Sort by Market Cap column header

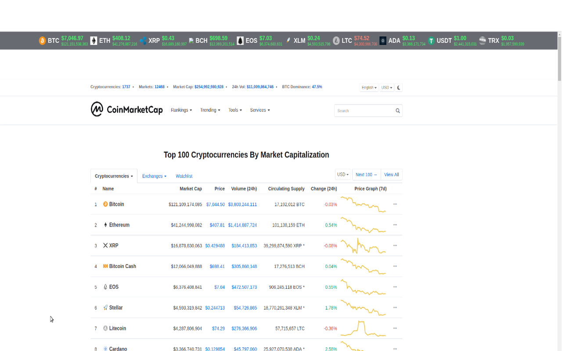click(x=191, y=189)
